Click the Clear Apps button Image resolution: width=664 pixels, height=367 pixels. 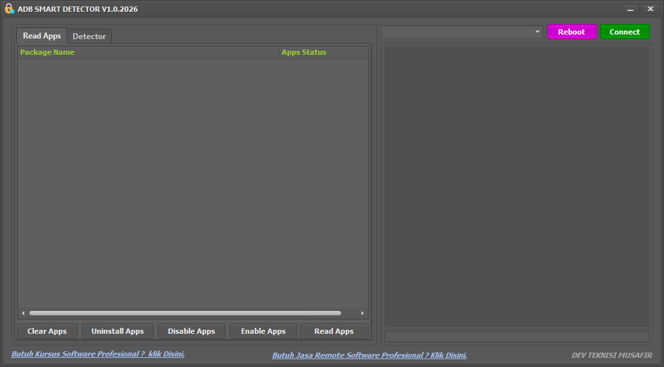click(47, 331)
